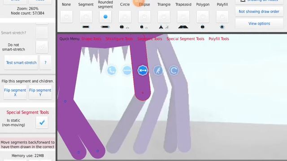Image resolution: width=287 pixels, height=161 pixels.
Task: Tap the phone-handset hexagon icon on canvas
Action: [x=112, y=71]
